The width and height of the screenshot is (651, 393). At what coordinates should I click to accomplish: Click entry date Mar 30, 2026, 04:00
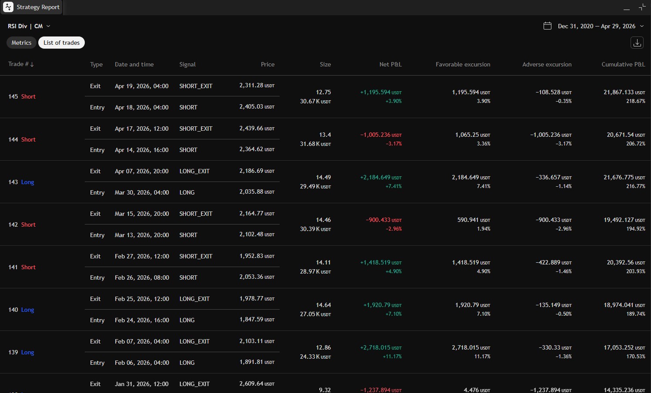click(x=142, y=192)
